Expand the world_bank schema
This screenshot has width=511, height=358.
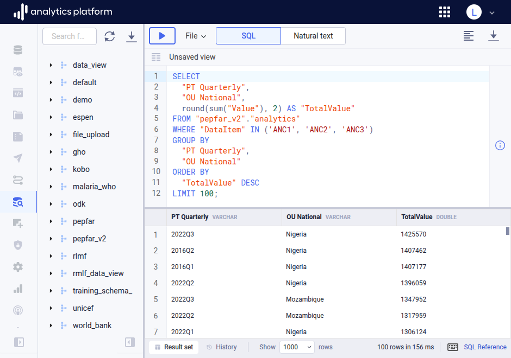point(51,325)
